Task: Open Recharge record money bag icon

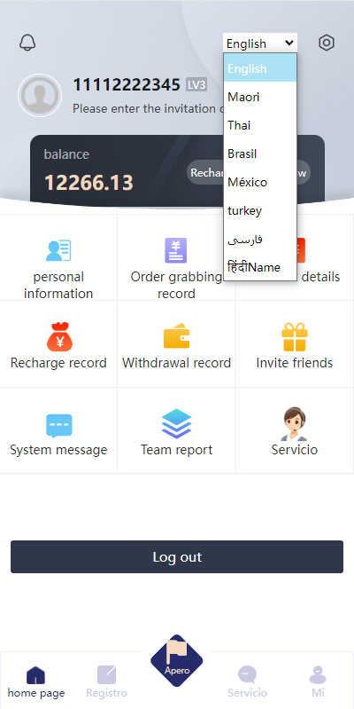Action: (59, 337)
